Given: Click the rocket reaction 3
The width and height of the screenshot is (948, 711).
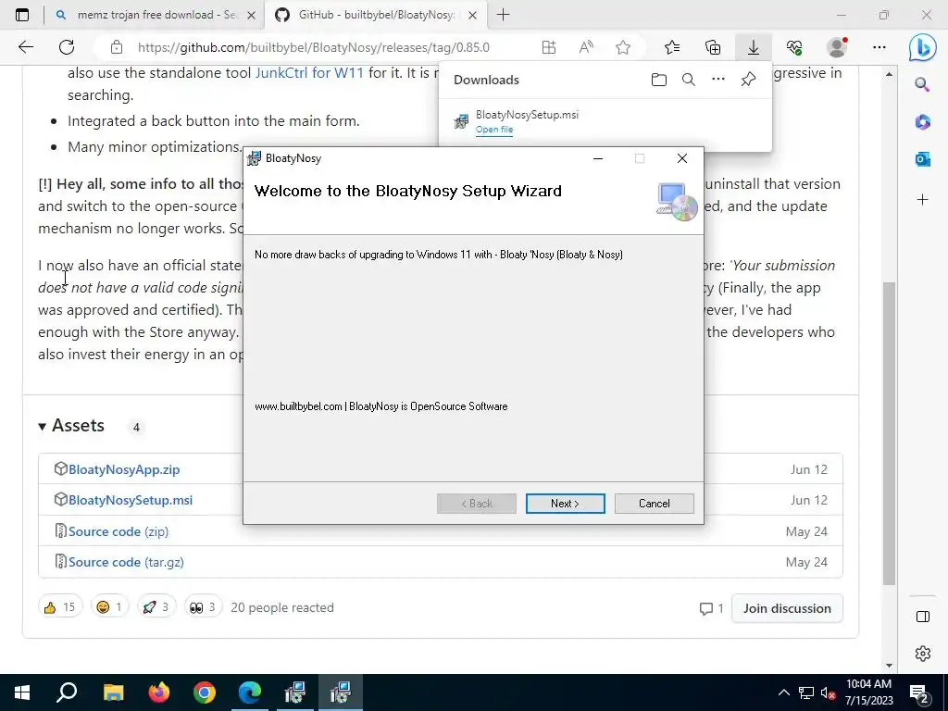Looking at the screenshot, I should tap(156, 607).
